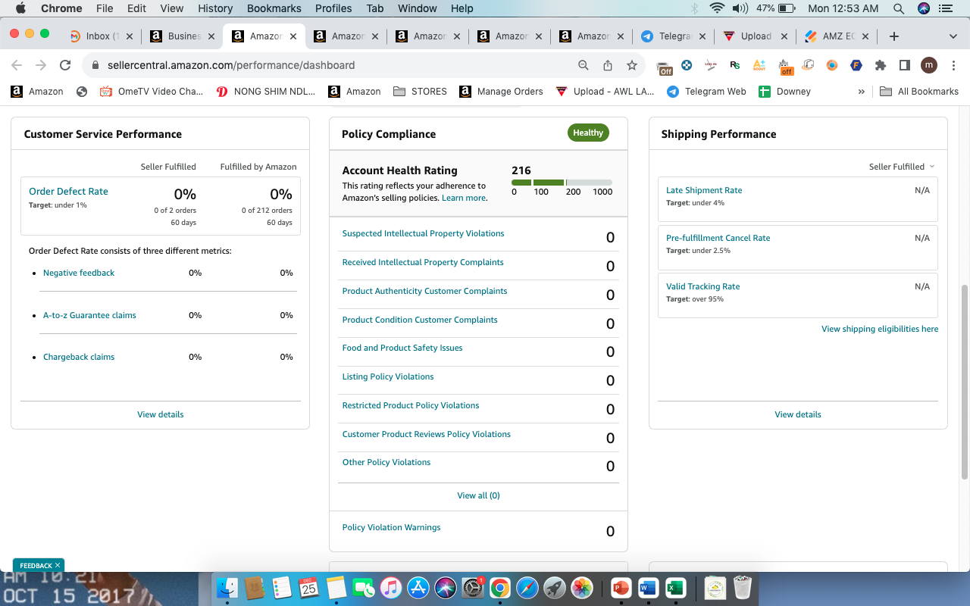
Task: Click the RS extension icon
Action: (x=734, y=65)
